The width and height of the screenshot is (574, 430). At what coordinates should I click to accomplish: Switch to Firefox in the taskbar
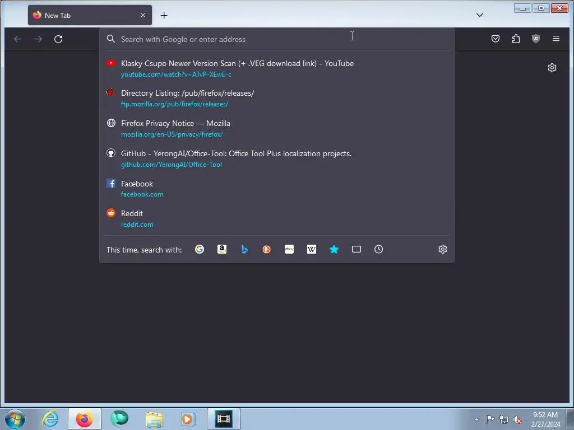click(x=85, y=419)
